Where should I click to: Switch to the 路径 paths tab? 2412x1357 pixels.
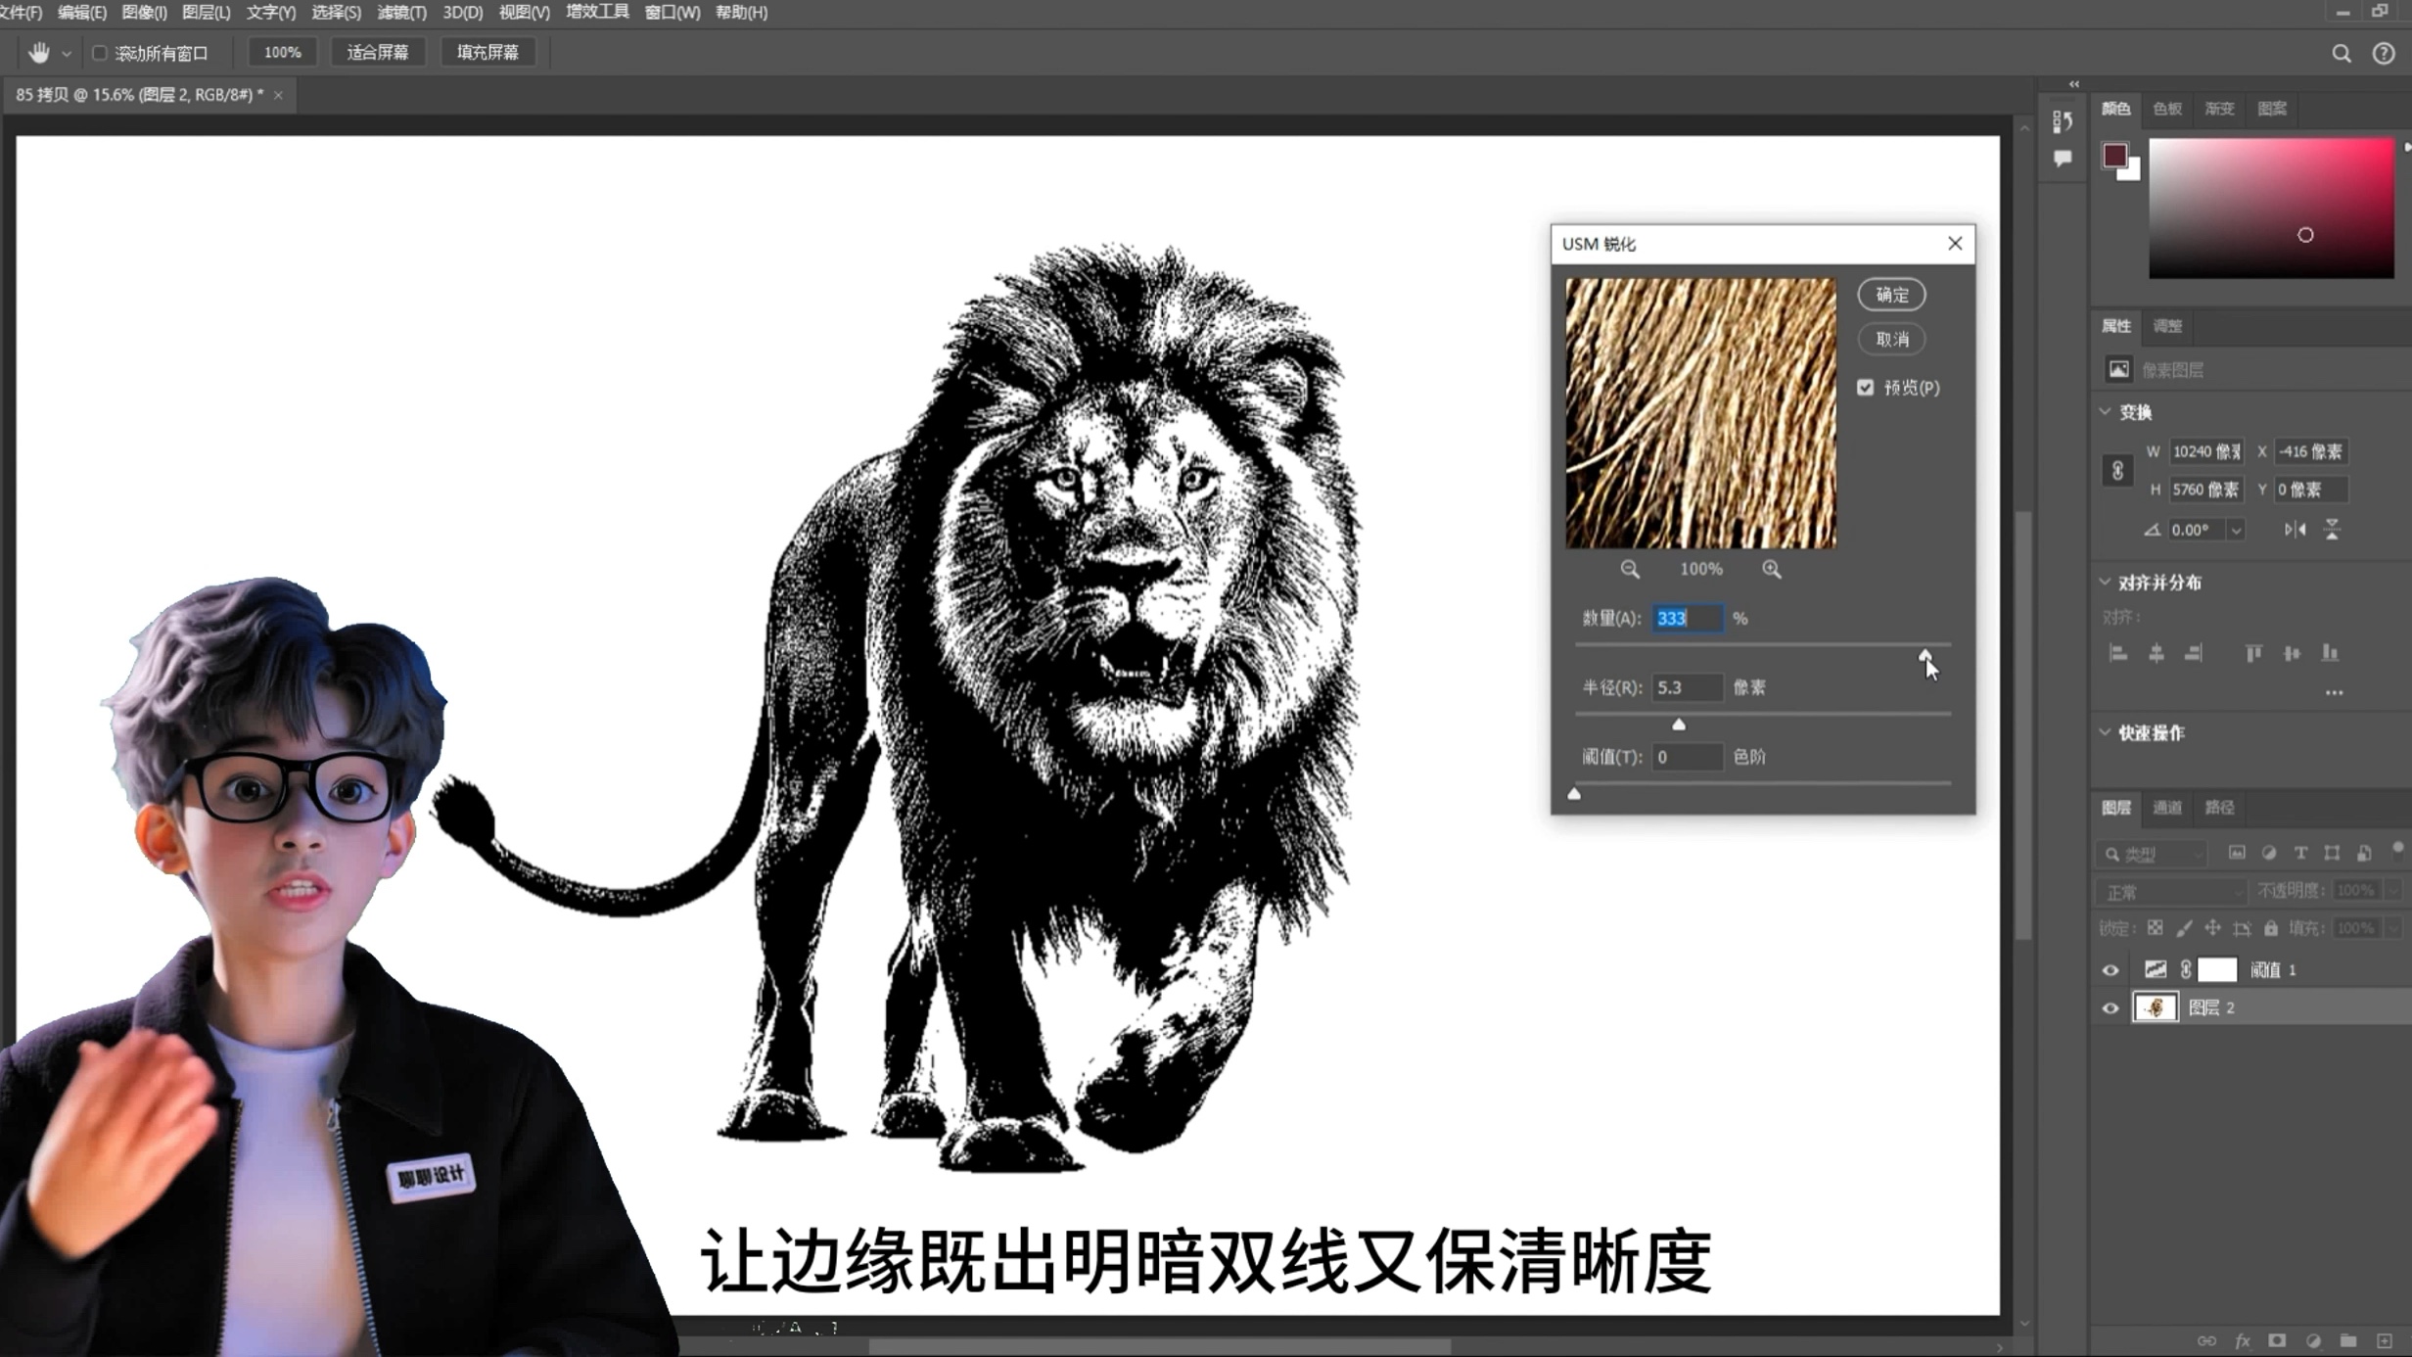2219,808
